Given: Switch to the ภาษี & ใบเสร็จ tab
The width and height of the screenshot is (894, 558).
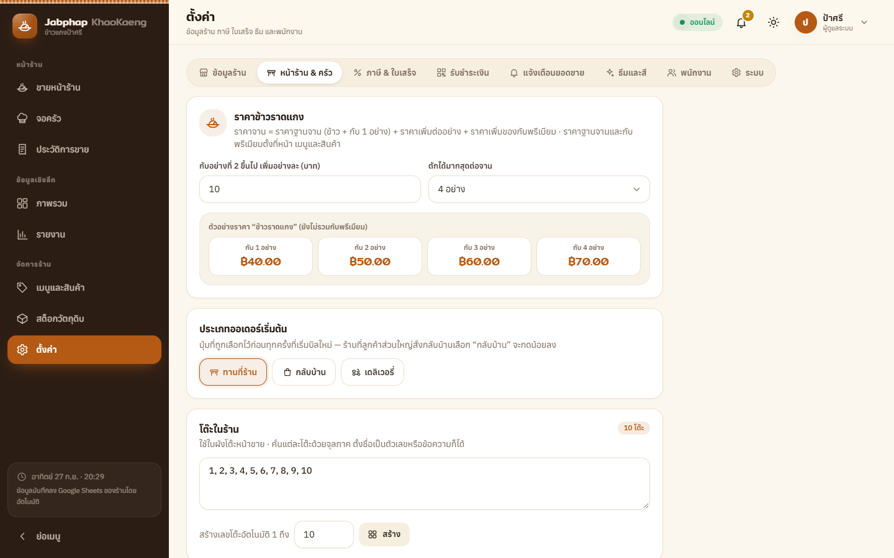Looking at the screenshot, I should pyautogui.click(x=385, y=73).
